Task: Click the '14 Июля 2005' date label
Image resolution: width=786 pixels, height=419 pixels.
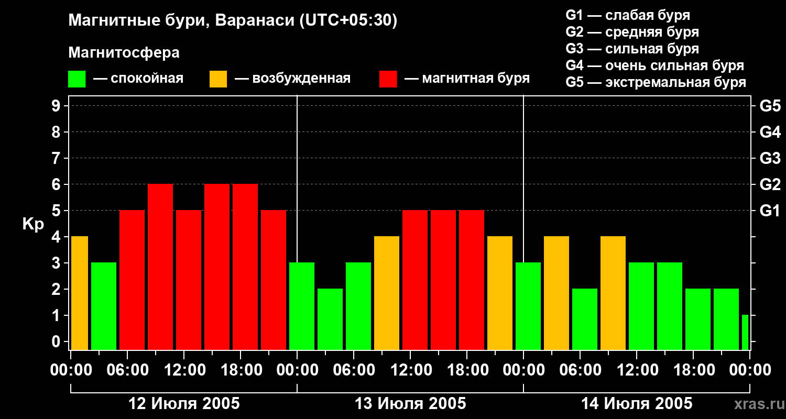Action: tap(637, 404)
